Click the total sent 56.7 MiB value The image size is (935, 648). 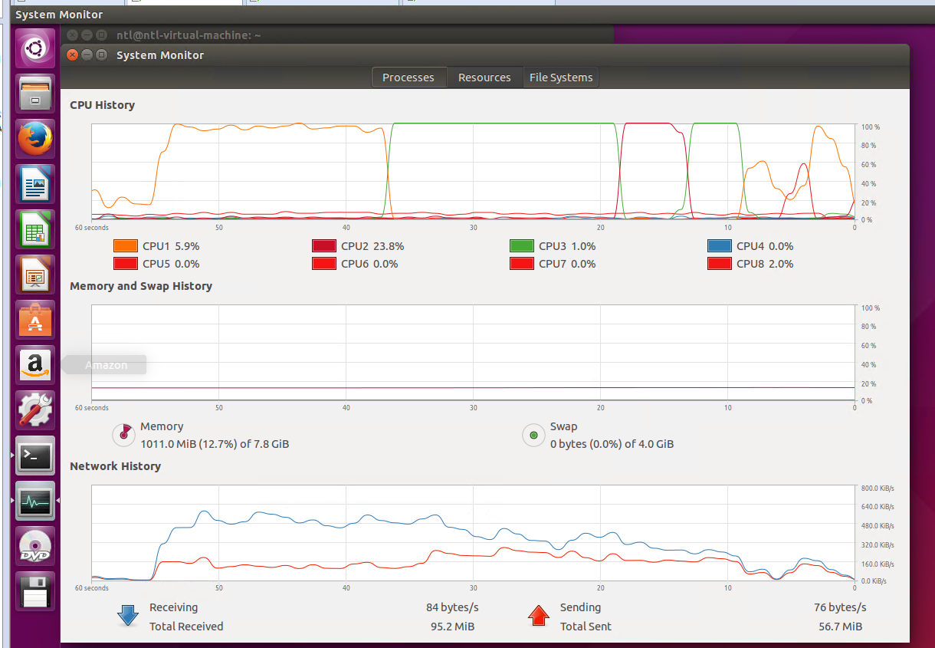840,627
